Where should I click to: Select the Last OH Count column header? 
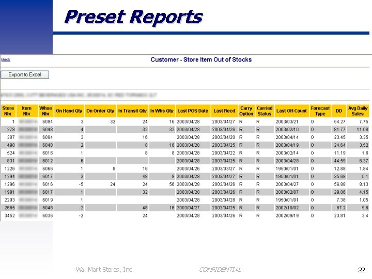(x=292, y=111)
